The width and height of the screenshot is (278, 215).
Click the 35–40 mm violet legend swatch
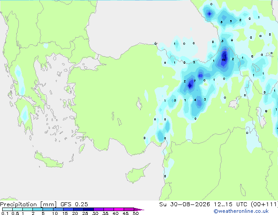[x=108, y=209]
